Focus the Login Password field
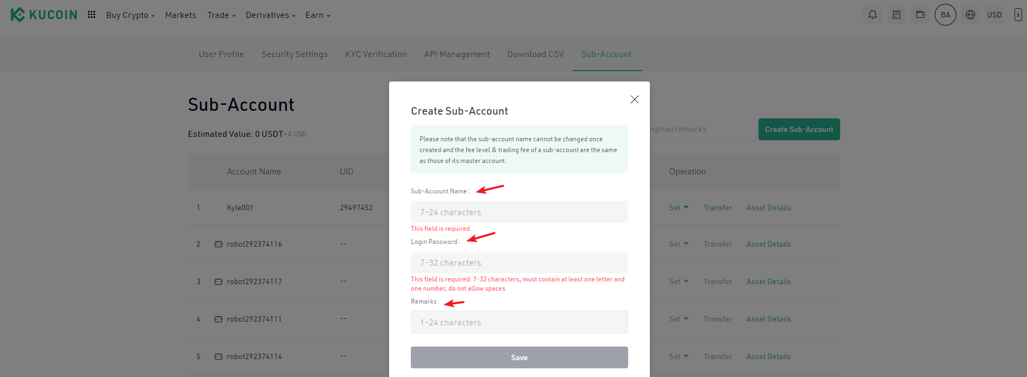This screenshot has height=377, width=1027. [x=519, y=262]
